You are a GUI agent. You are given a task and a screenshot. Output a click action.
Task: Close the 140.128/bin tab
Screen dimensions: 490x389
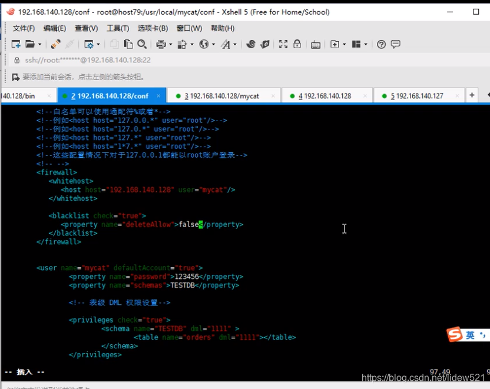(x=49, y=96)
